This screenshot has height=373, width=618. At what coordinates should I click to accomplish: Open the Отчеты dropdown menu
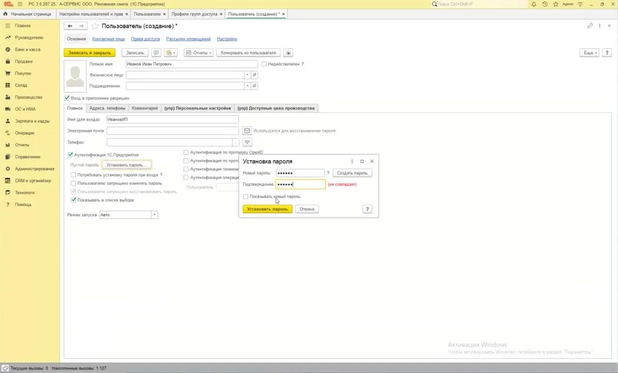(199, 53)
